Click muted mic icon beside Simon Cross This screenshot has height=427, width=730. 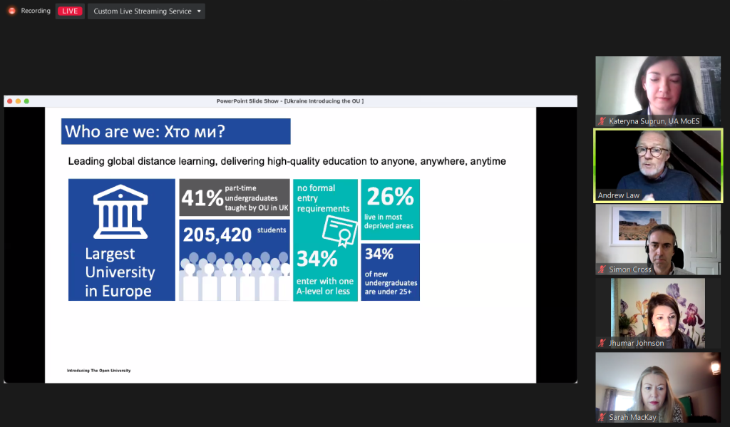602,269
